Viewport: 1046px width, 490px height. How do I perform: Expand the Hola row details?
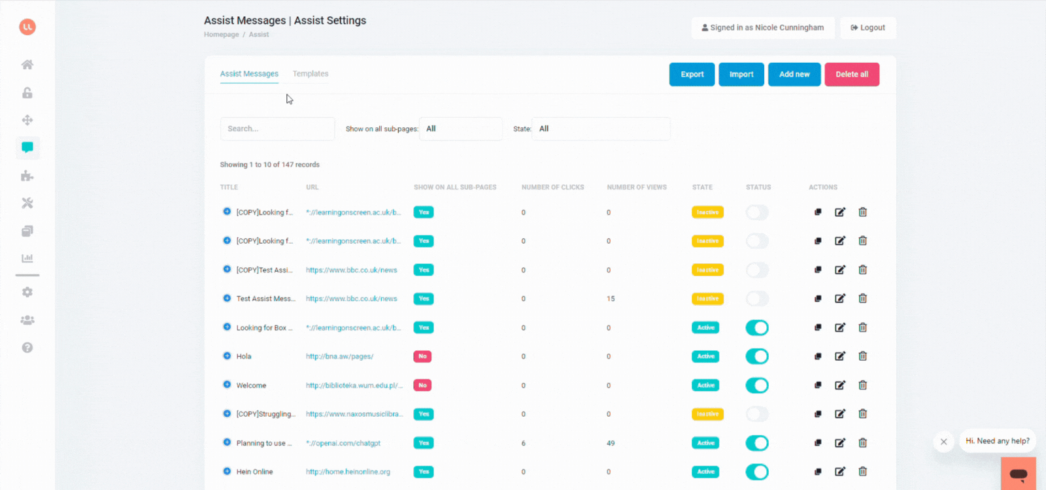tap(227, 355)
